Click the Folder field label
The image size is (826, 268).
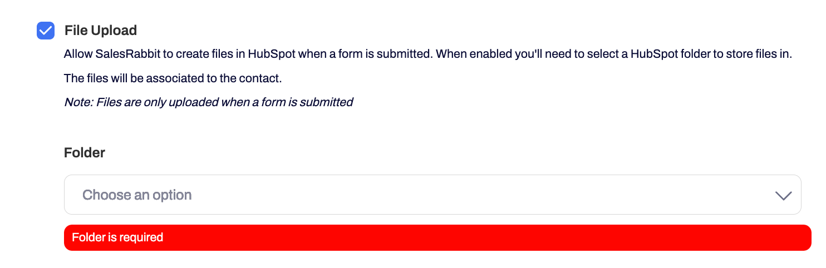pos(85,153)
